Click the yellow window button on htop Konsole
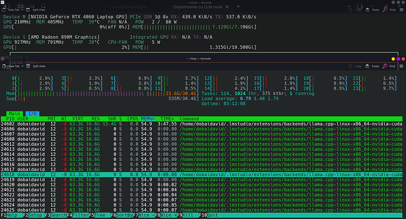The image size is (406, 219). 393,59
